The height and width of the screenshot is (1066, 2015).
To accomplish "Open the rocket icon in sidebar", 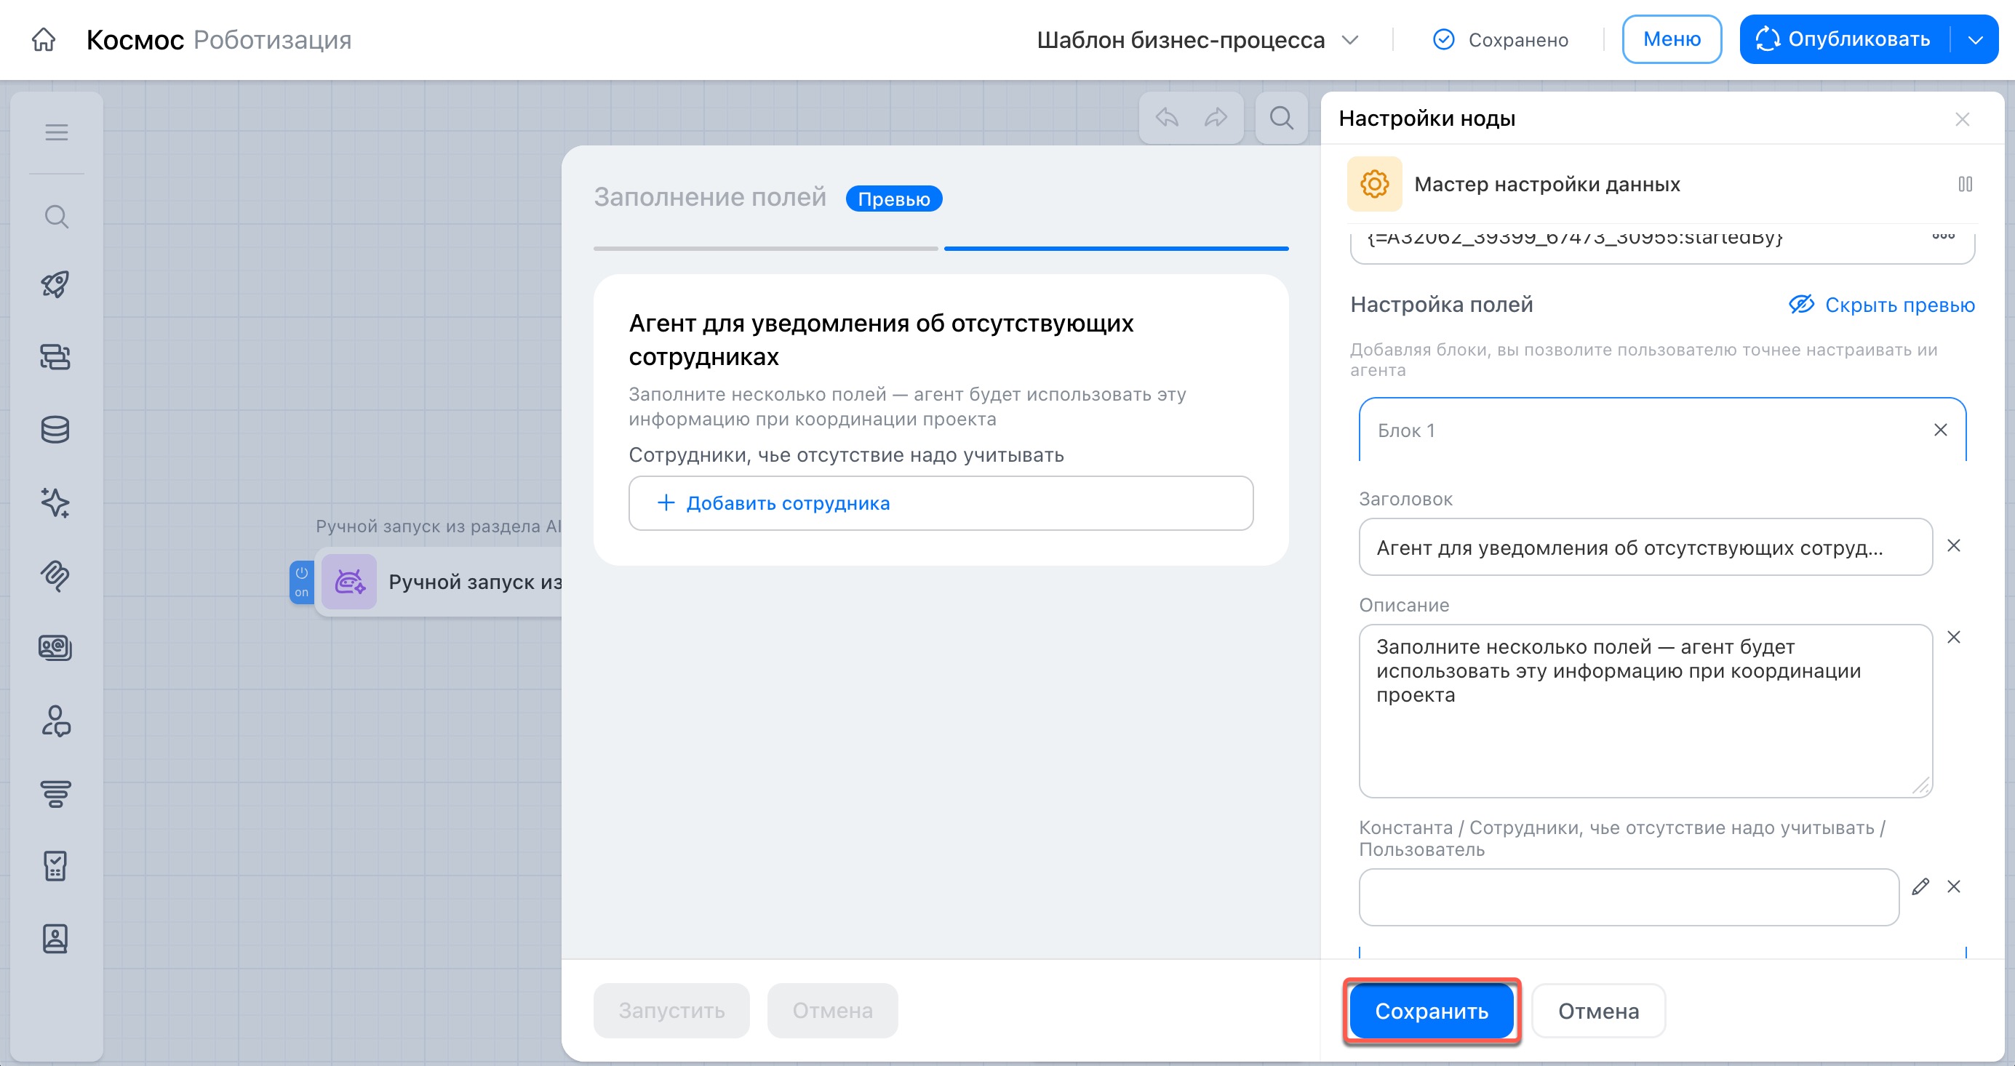I will click(55, 284).
